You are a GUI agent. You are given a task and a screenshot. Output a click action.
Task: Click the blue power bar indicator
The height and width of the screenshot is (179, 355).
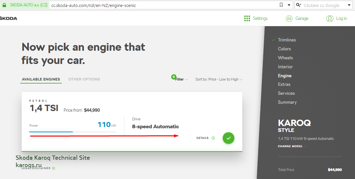pos(51,132)
